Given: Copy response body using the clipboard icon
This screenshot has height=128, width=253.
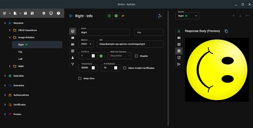Looking at the screenshot, I should [x=226, y=31].
